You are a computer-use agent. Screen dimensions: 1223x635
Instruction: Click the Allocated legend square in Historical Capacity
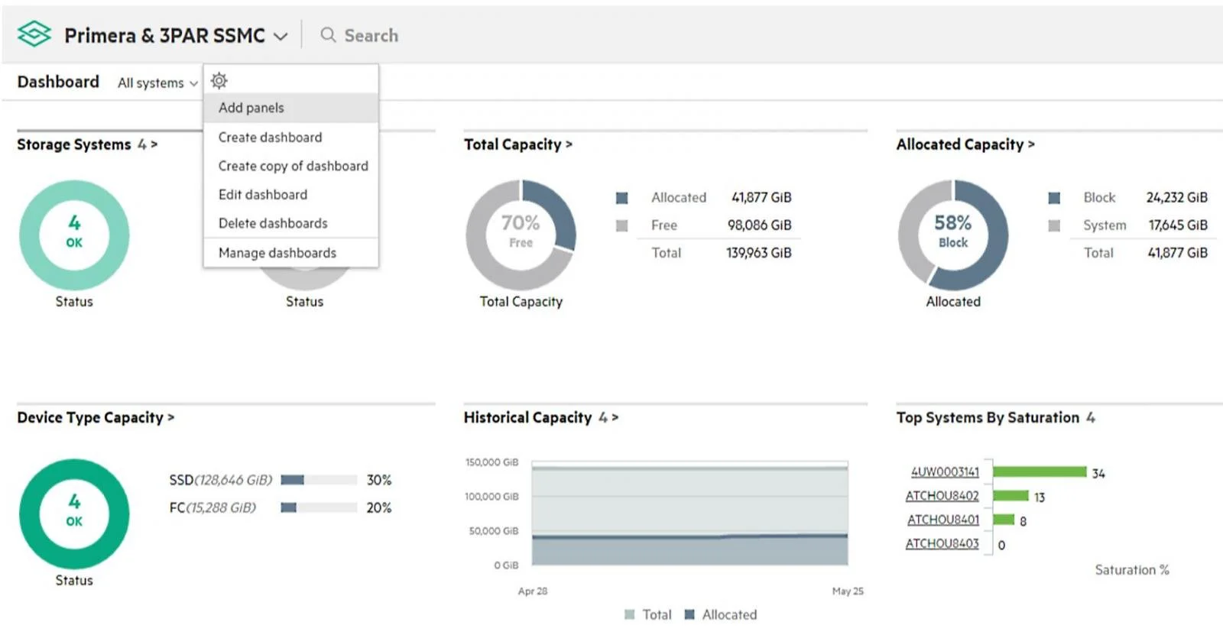(689, 614)
